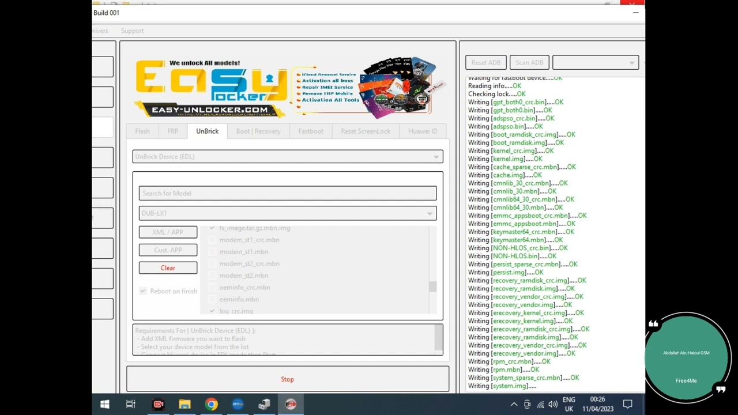Select the UnBrick tab
Screen dimensions: 738x415
point(208,131)
